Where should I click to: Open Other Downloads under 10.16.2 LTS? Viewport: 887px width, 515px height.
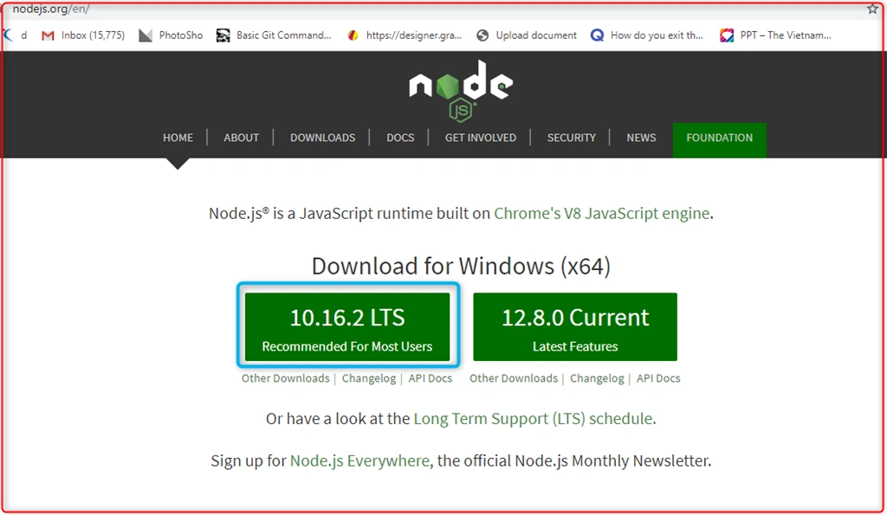tap(286, 378)
